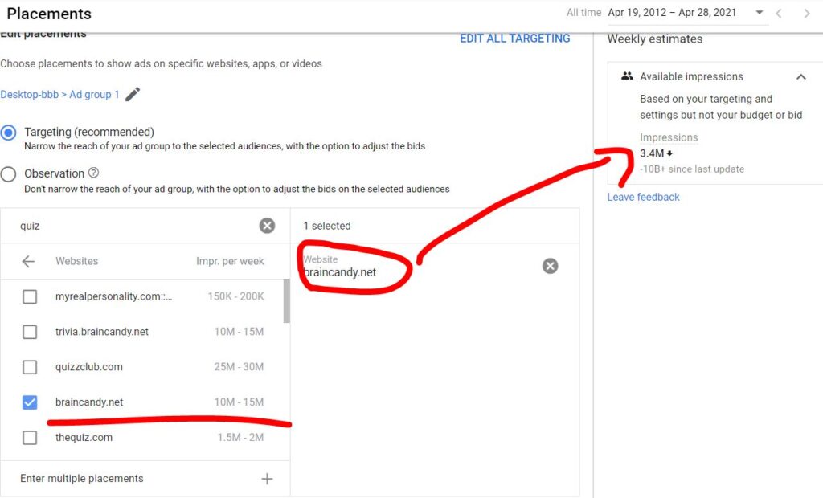This screenshot has width=823, height=498.
Task: Click the 'Impressions' underlined label
Action: tap(669, 137)
